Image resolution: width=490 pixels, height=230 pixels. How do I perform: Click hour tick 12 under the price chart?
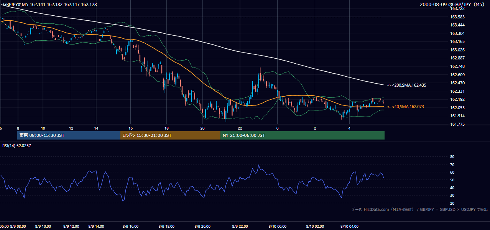point(71,128)
